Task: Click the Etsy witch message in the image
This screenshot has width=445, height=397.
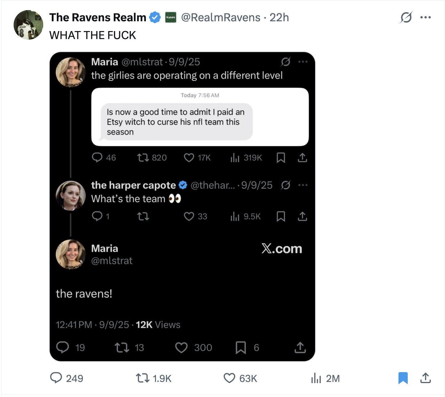Action: point(176,122)
